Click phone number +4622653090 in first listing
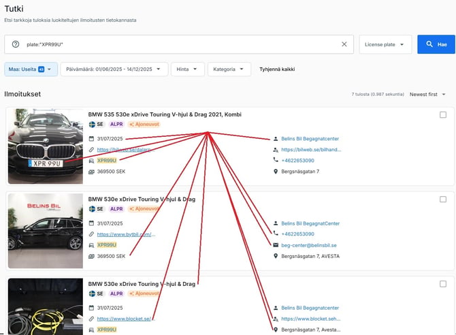The width and height of the screenshot is (456, 335). (x=297, y=161)
